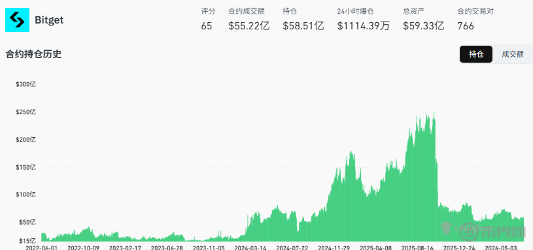Screen dimensions: 533x250
Task: Switch to the 持仓 tab
Action: point(476,54)
